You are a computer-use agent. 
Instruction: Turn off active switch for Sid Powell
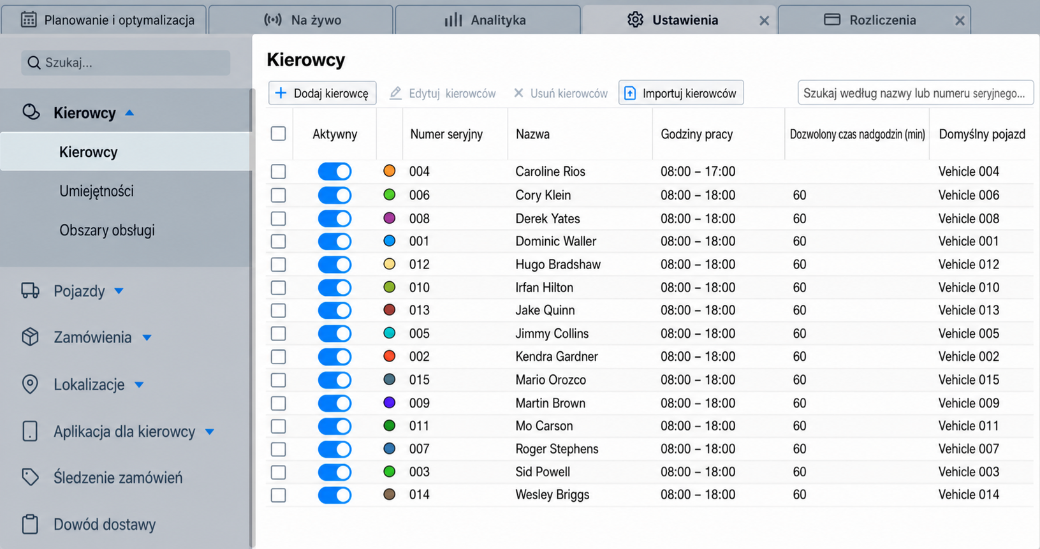click(335, 472)
